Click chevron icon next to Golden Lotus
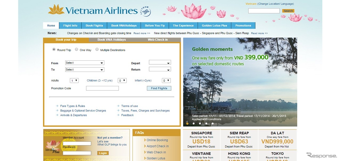340x161 pixels. click(x=145, y=158)
